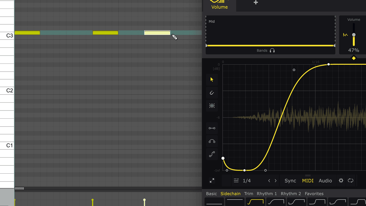Switch trigger mode to Sync
Viewport: 366px width, 206px height.
coord(290,181)
